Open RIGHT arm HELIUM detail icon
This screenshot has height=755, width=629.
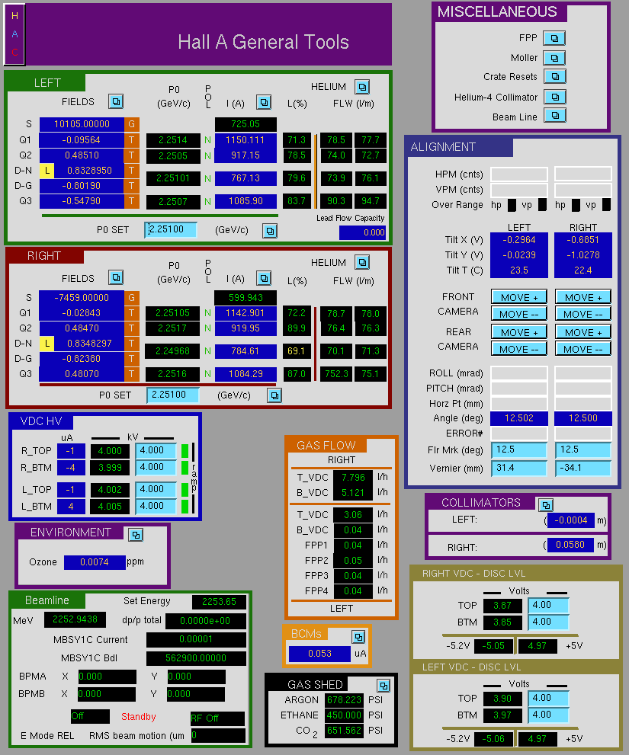point(362,262)
